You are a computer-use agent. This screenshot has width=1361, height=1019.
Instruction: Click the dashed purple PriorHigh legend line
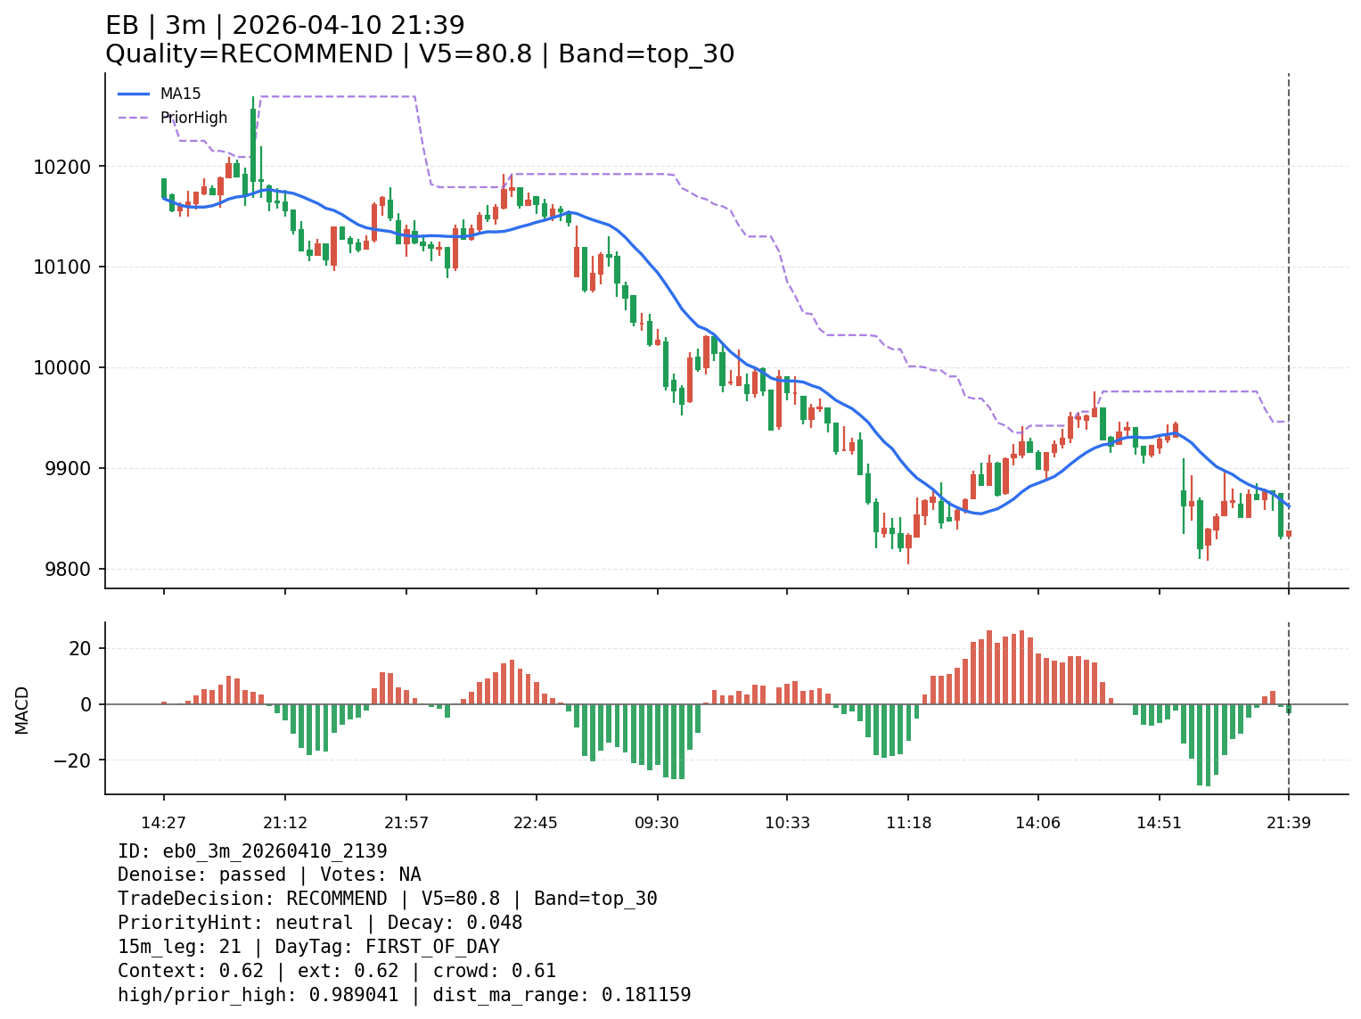pyautogui.click(x=134, y=118)
